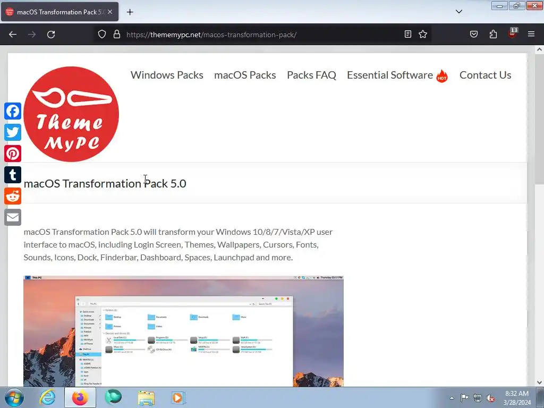Open the tracking protection shield
The height and width of the screenshot is (408, 544).
tap(101, 35)
